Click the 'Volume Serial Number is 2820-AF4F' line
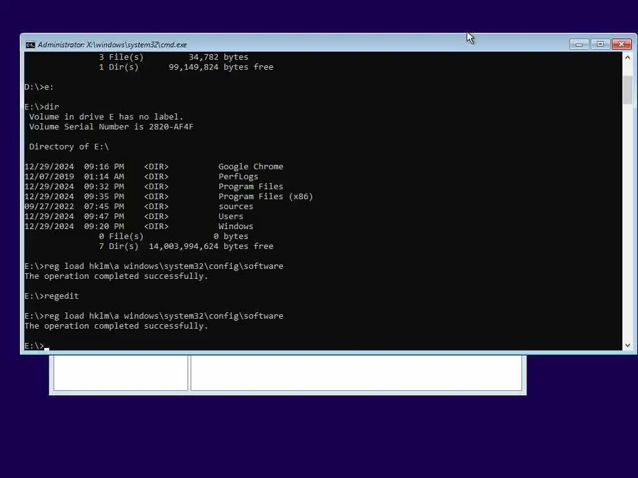This screenshot has width=638, height=478. (x=111, y=126)
